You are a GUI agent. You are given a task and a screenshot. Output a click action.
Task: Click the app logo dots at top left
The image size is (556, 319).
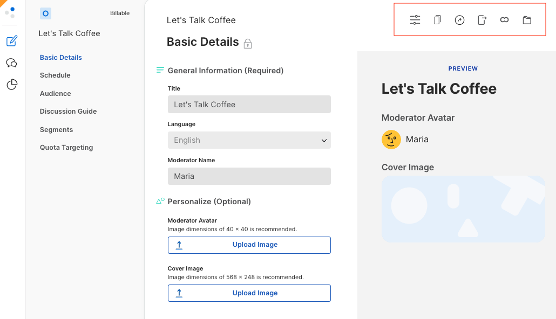[x=10, y=13]
